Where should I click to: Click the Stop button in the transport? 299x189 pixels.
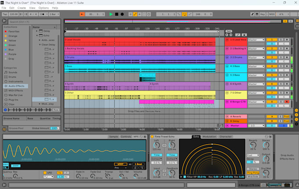pyautogui.click(x=117, y=15)
